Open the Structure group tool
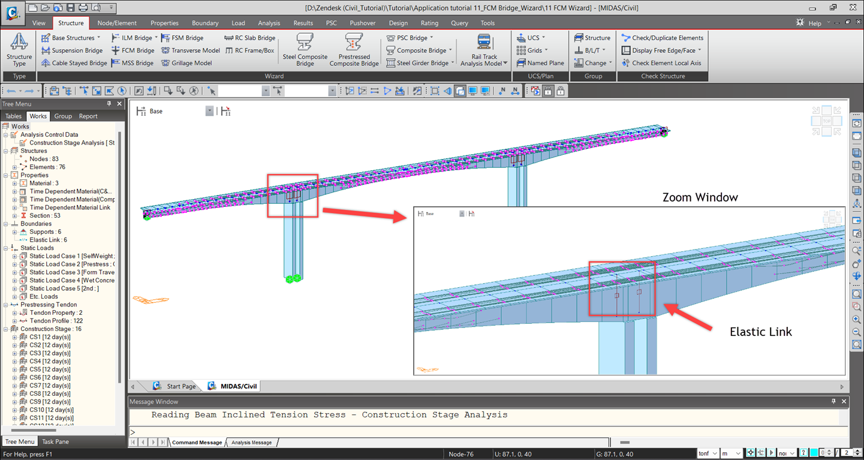Viewport: 864px width, 460px height. (x=592, y=38)
